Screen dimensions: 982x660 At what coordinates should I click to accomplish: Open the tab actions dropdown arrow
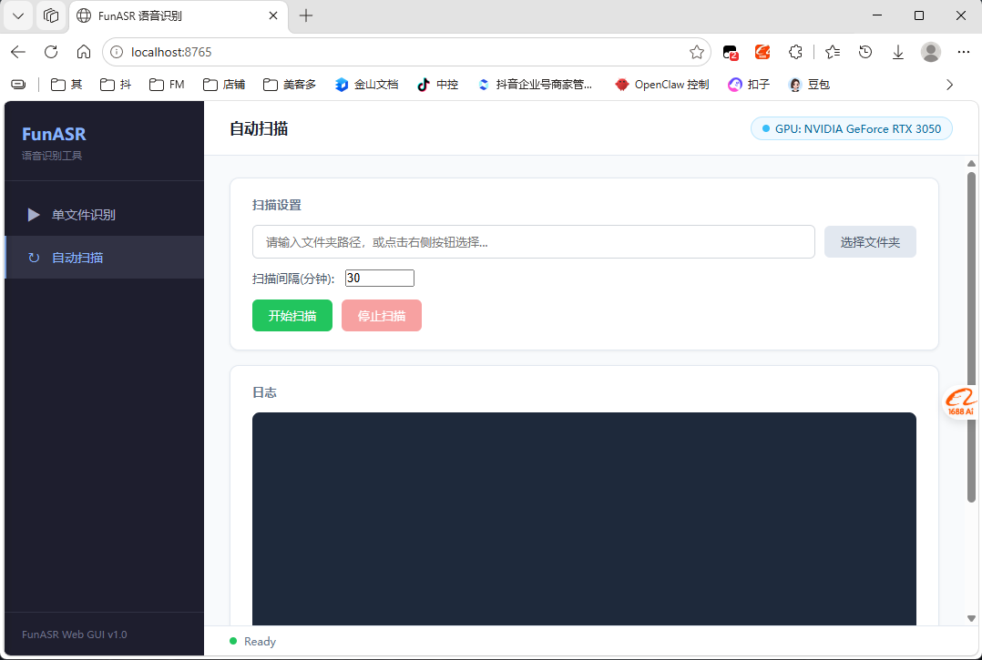(x=18, y=15)
